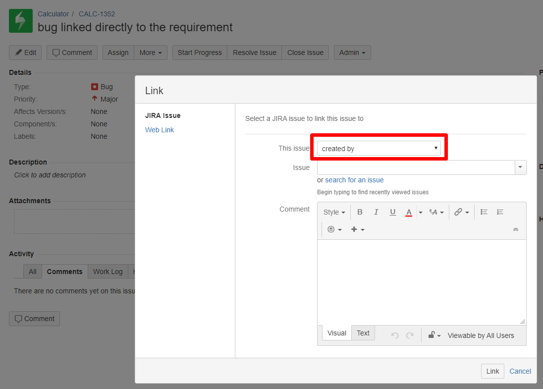Click the attachments drop zone

click(x=74, y=222)
